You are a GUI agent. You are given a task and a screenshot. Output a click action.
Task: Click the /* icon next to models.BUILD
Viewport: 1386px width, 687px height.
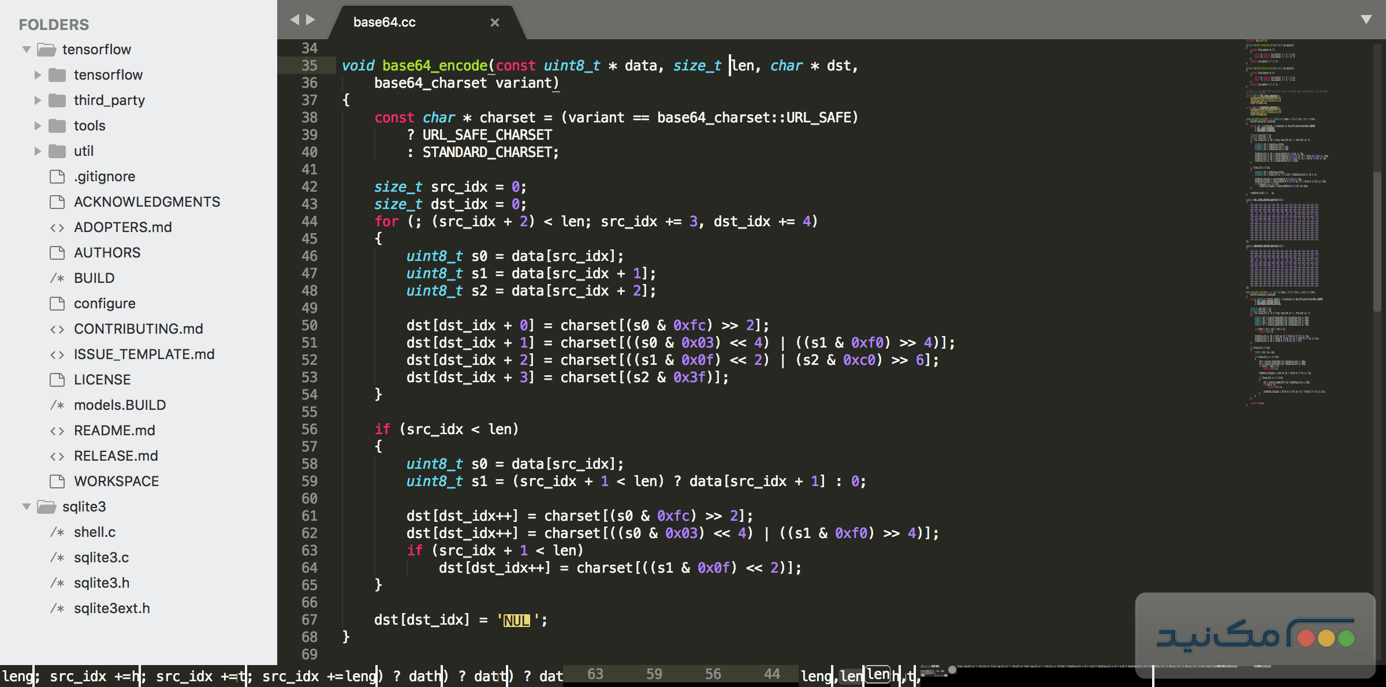[58, 405]
